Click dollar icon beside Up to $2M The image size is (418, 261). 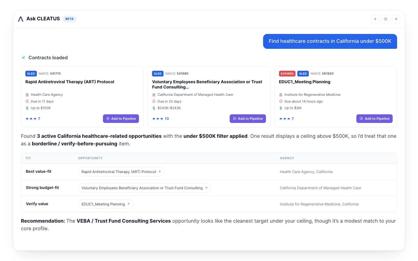pos(281,108)
